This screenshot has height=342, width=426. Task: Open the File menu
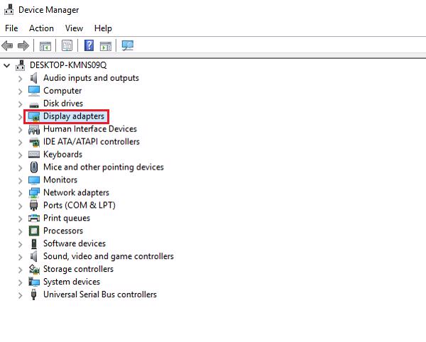pyautogui.click(x=11, y=28)
